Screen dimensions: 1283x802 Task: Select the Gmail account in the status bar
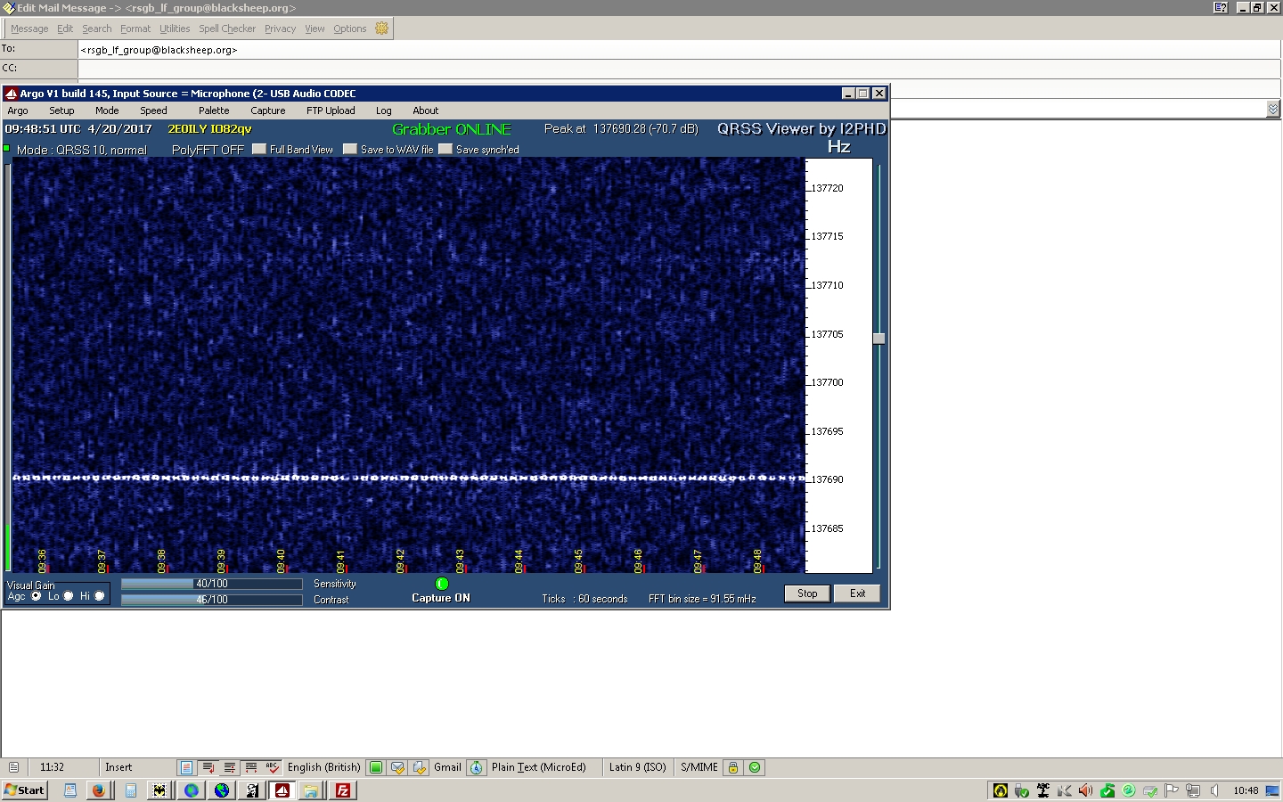coord(447,767)
